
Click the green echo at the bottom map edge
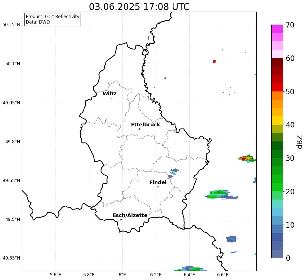click(190, 268)
